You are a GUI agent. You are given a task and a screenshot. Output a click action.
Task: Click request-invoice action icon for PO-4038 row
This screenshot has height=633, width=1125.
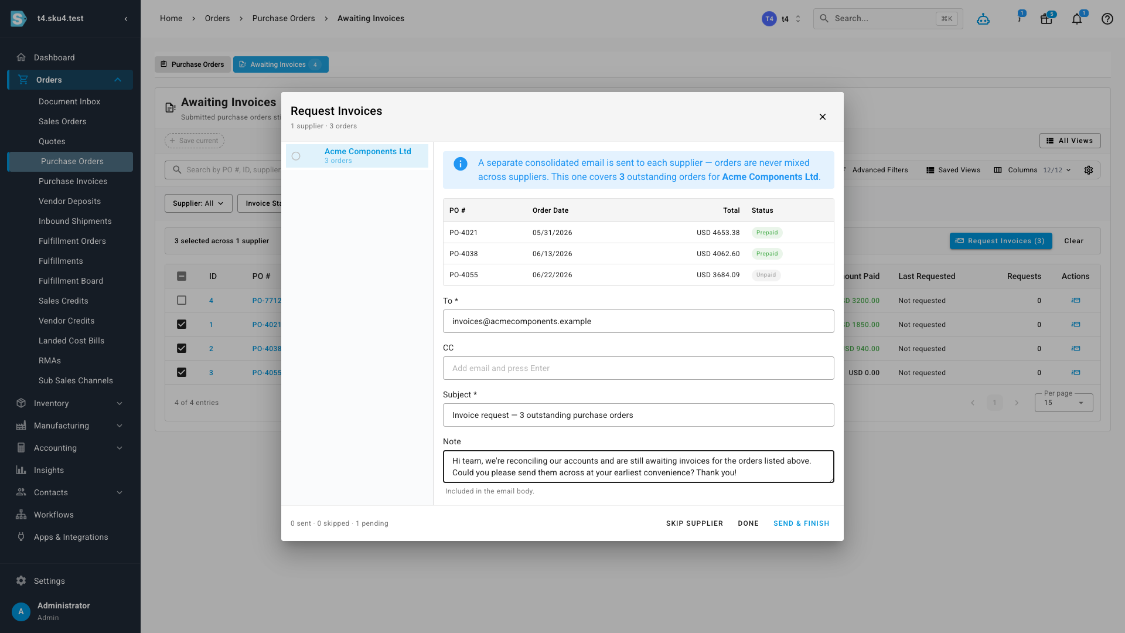point(1076,349)
